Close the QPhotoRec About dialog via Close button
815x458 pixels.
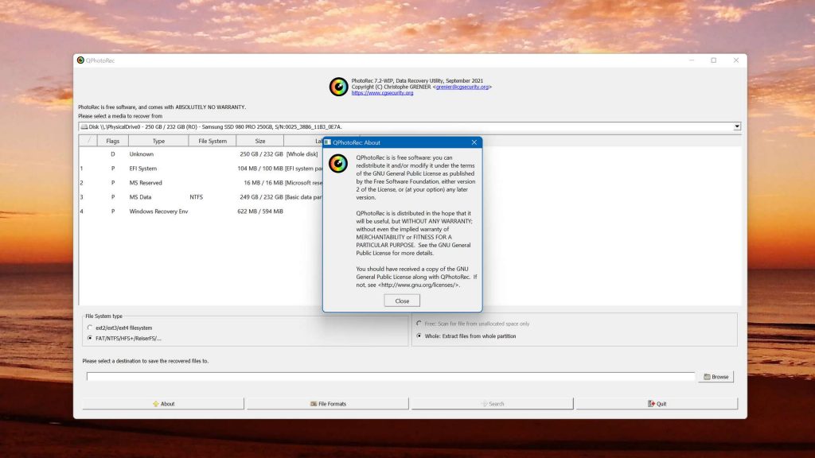(401, 301)
